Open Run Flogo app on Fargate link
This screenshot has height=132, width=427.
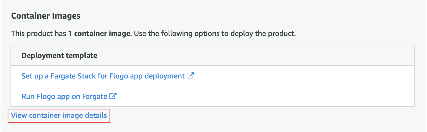click(x=64, y=97)
